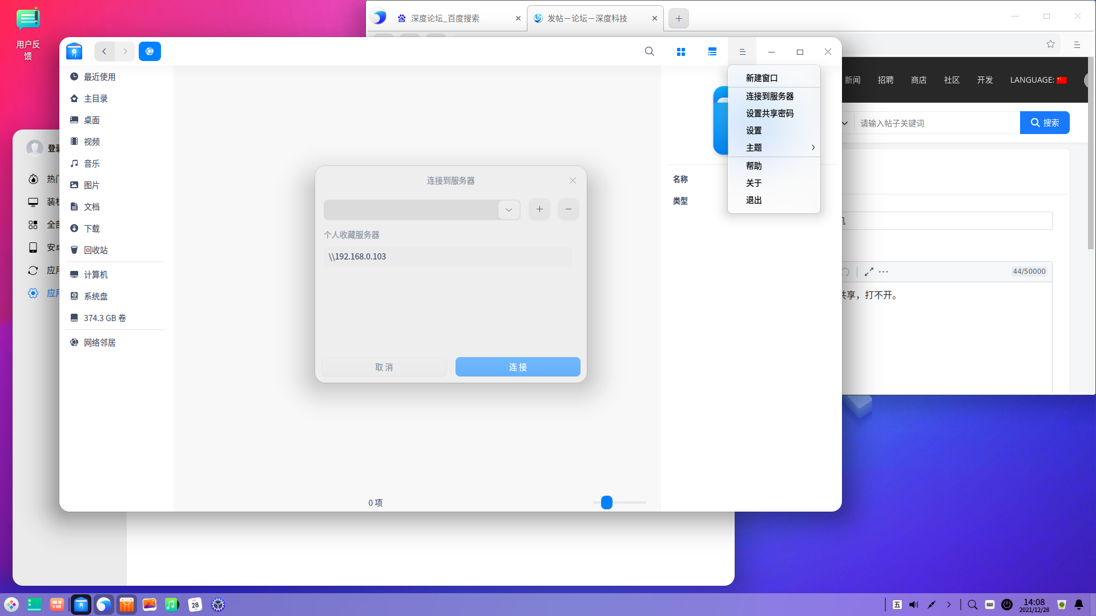Choose 新建窗口 from the menu
Viewport: 1096px width, 616px height.
(761, 78)
